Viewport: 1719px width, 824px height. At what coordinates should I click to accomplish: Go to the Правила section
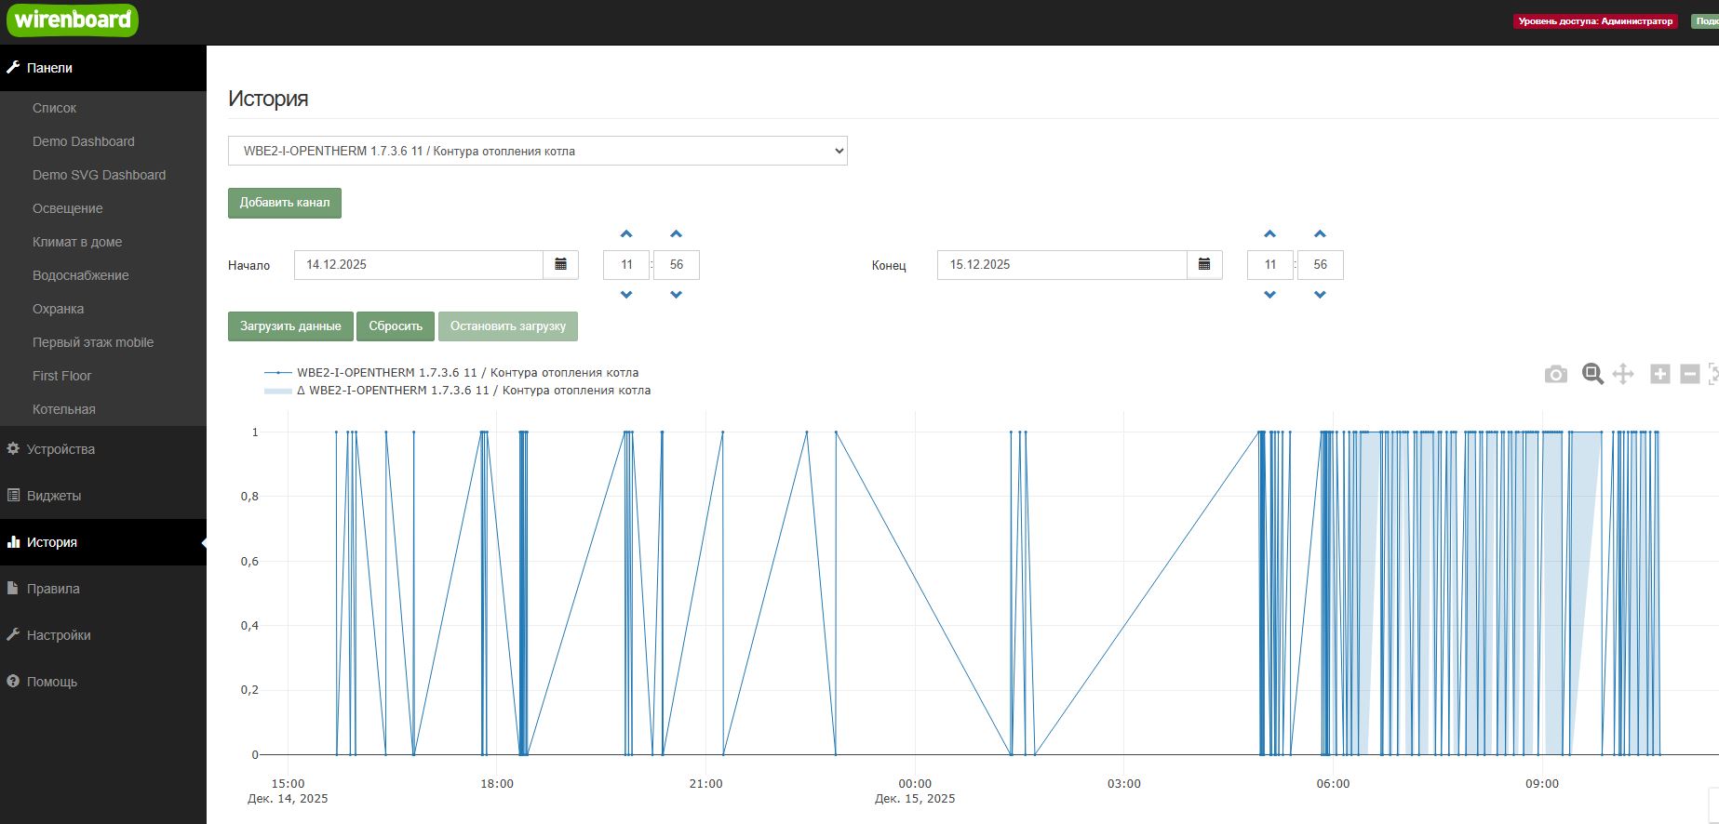click(x=53, y=589)
